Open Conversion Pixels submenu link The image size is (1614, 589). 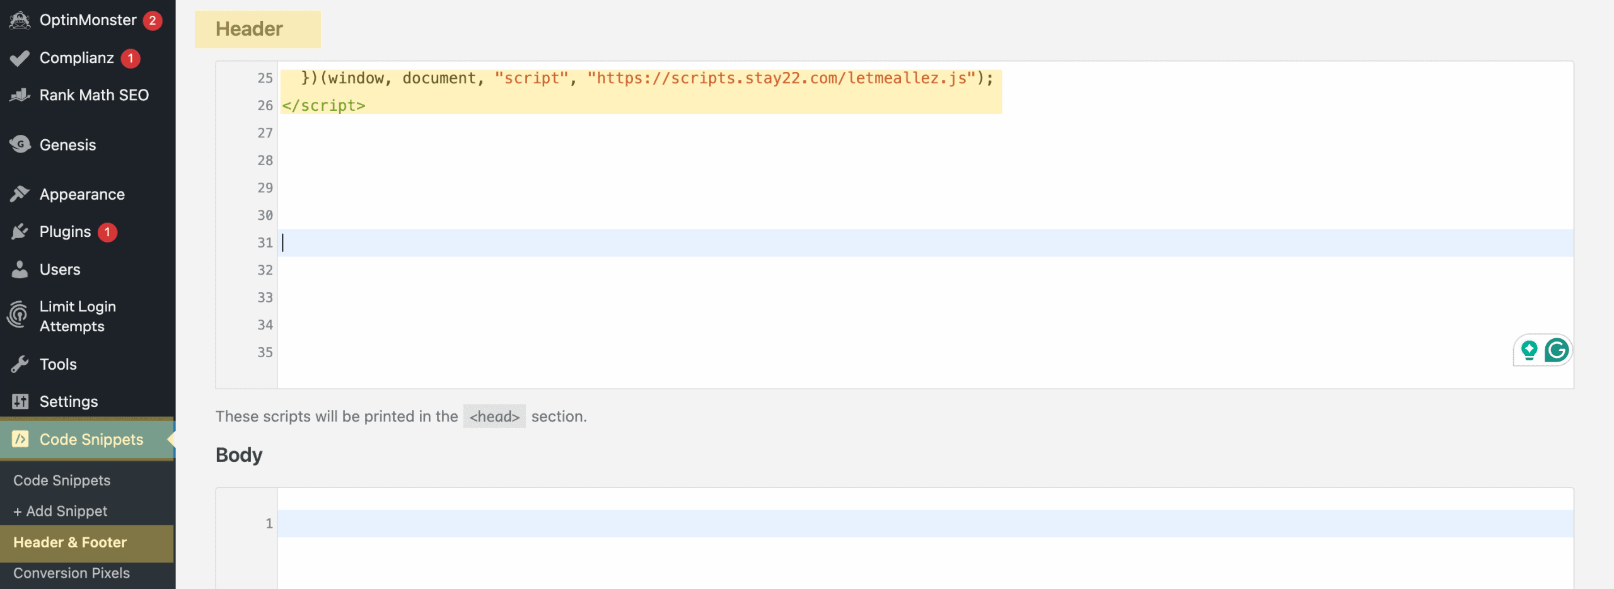(71, 573)
